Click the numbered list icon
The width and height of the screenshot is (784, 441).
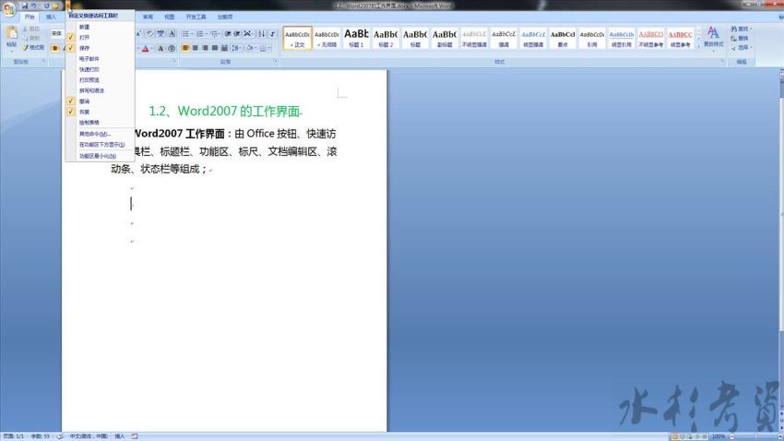(x=199, y=34)
